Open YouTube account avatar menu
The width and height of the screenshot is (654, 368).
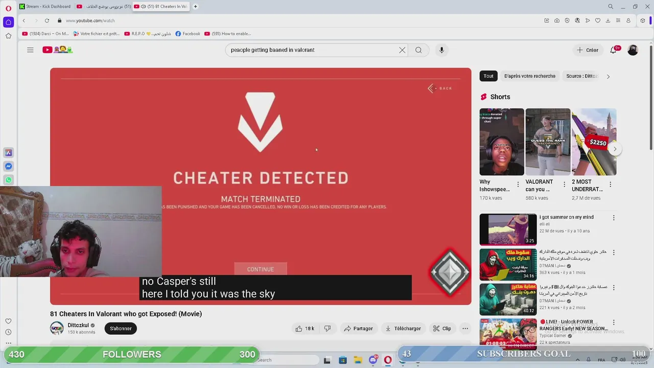(x=633, y=50)
